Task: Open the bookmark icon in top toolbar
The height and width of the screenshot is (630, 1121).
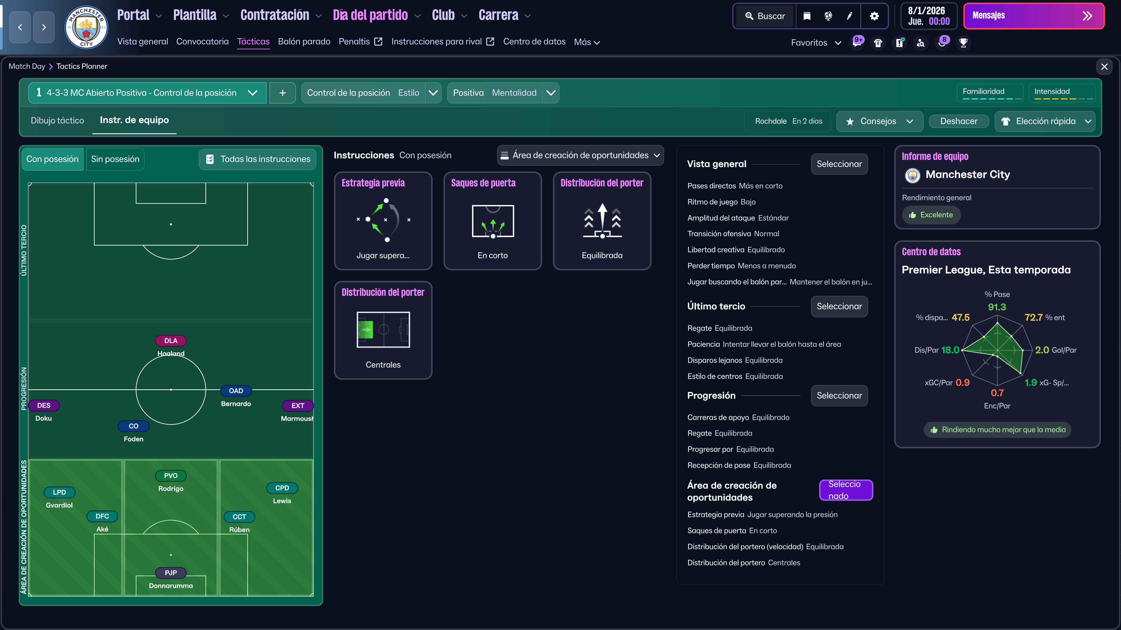Action: pos(807,16)
